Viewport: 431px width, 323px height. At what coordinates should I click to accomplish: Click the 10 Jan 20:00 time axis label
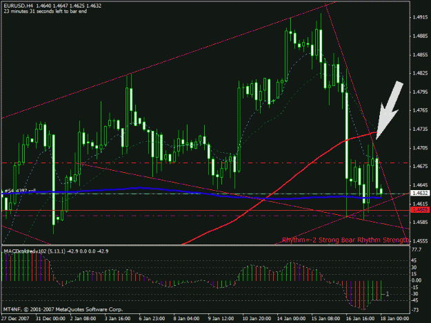point(257,319)
